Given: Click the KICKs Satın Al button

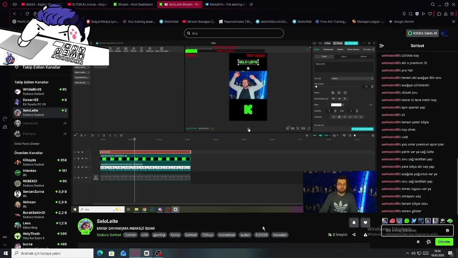Looking at the screenshot, I should click(423, 33).
